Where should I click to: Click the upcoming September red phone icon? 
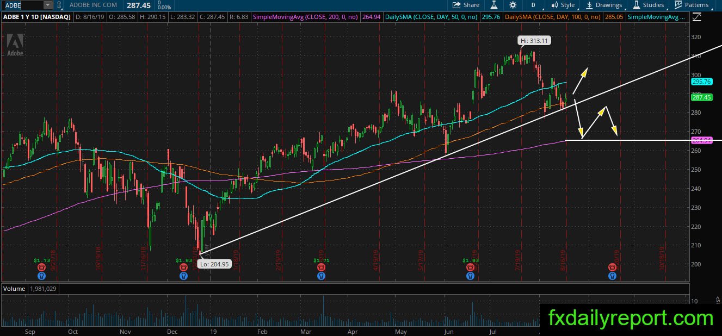613,267
